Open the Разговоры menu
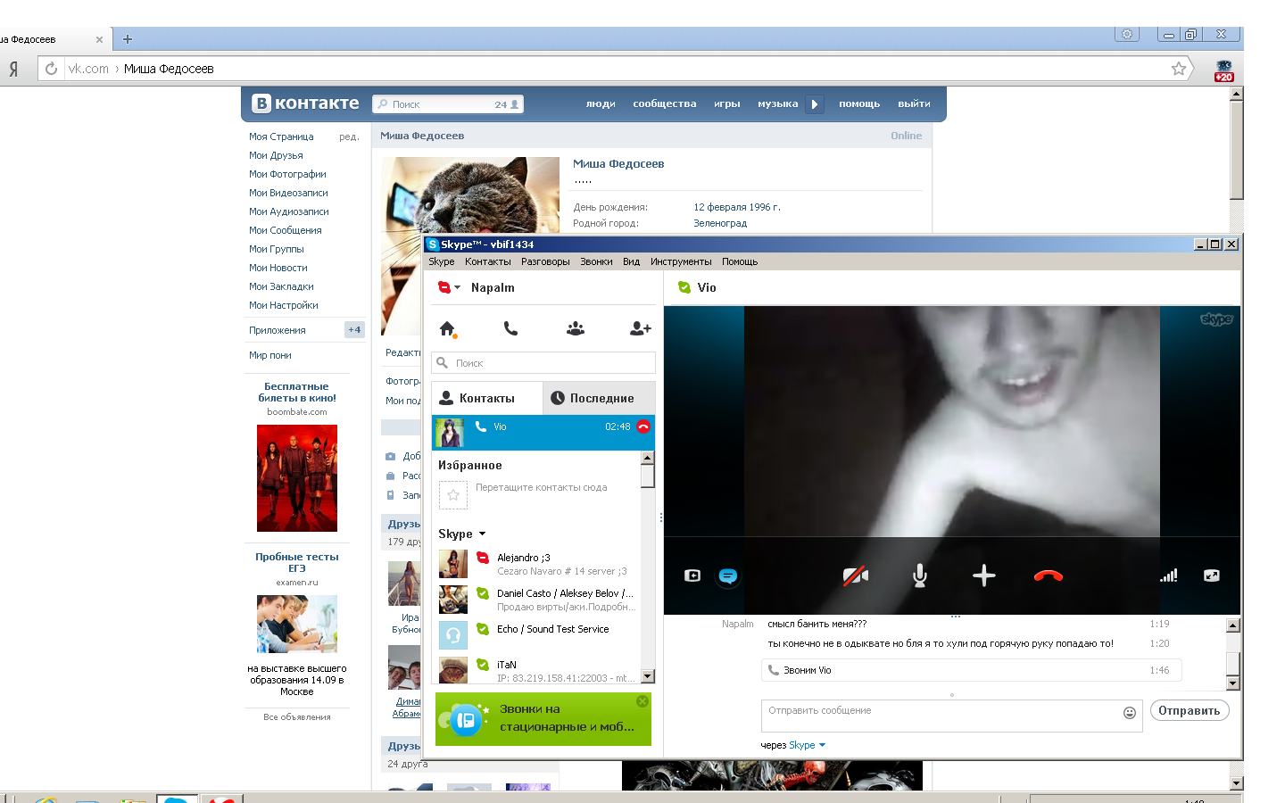The image size is (1285, 803). point(545,261)
